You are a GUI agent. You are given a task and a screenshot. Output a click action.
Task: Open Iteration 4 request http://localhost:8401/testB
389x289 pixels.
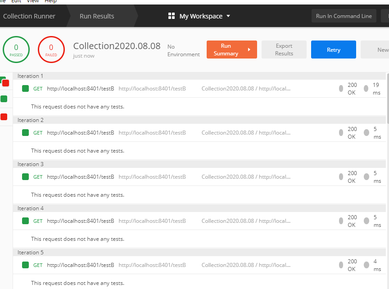tap(81, 221)
